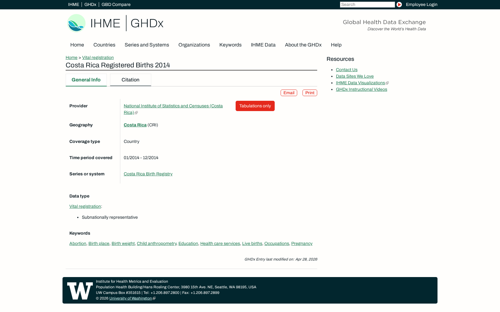This screenshot has width=500, height=312.
Task: Click the Print button
Action: 310,93
